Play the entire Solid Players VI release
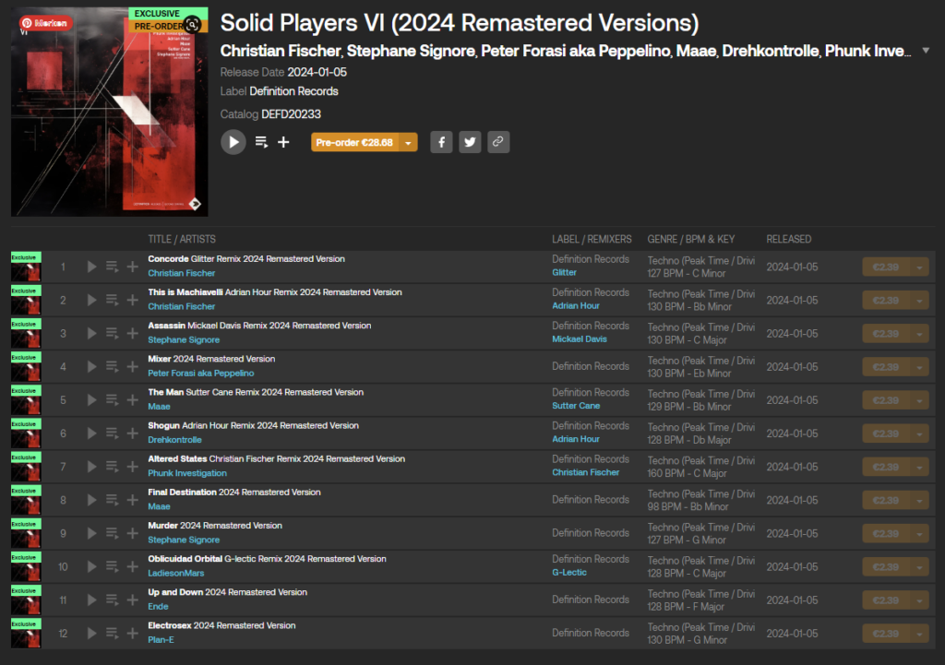Viewport: 945px width, 665px height. pyautogui.click(x=233, y=142)
